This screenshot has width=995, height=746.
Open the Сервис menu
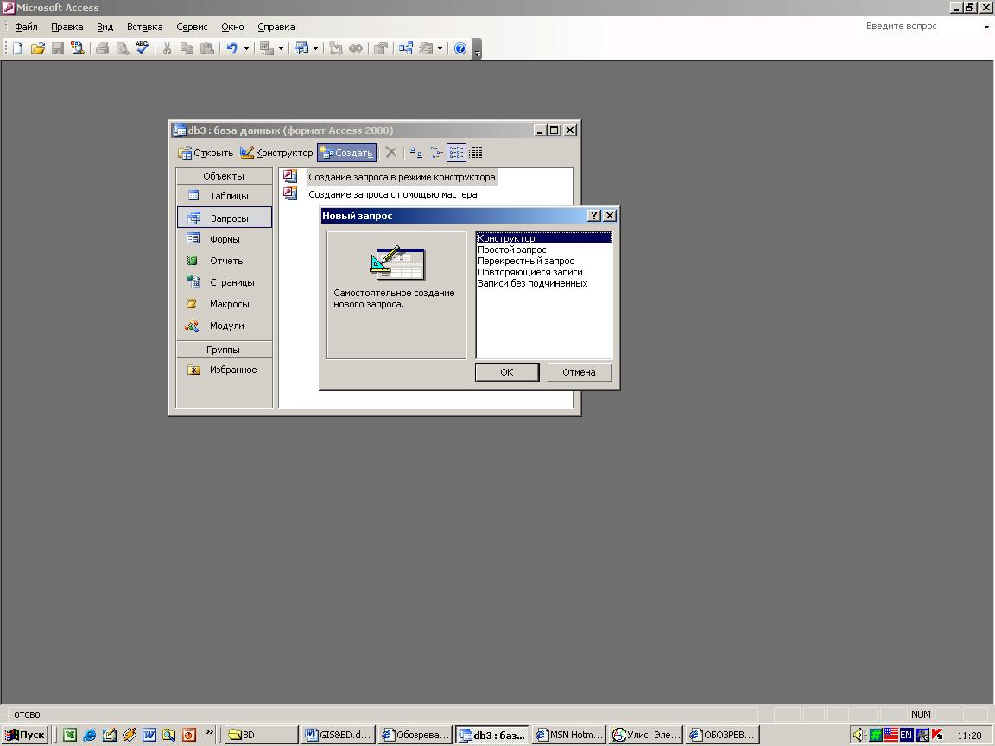coord(192,27)
